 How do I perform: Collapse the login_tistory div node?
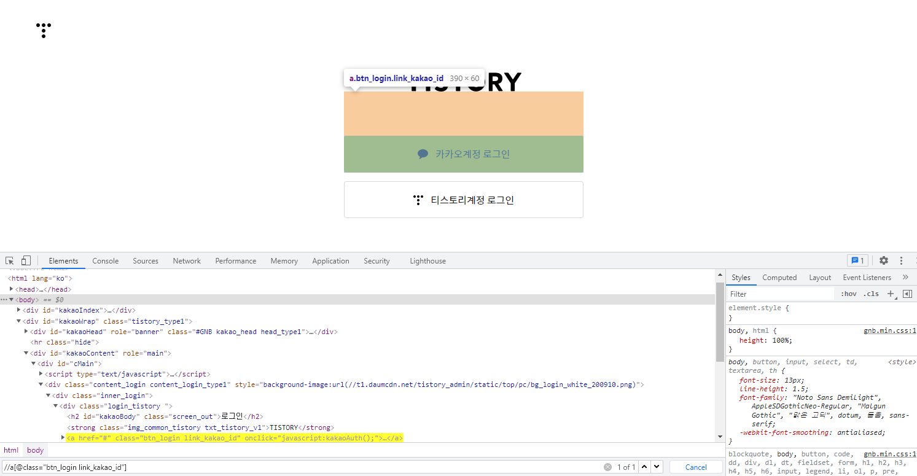click(56, 406)
